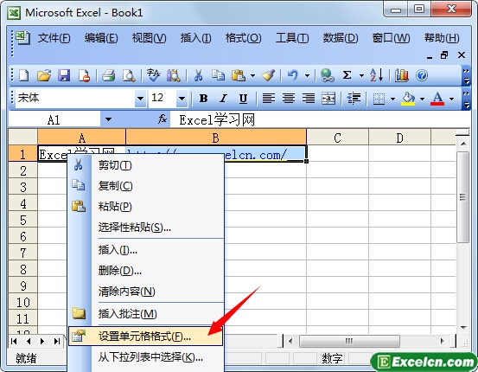Click the vertical scrollbar thumb
Viewport: 478px width, 372px height.
[463, 197]
